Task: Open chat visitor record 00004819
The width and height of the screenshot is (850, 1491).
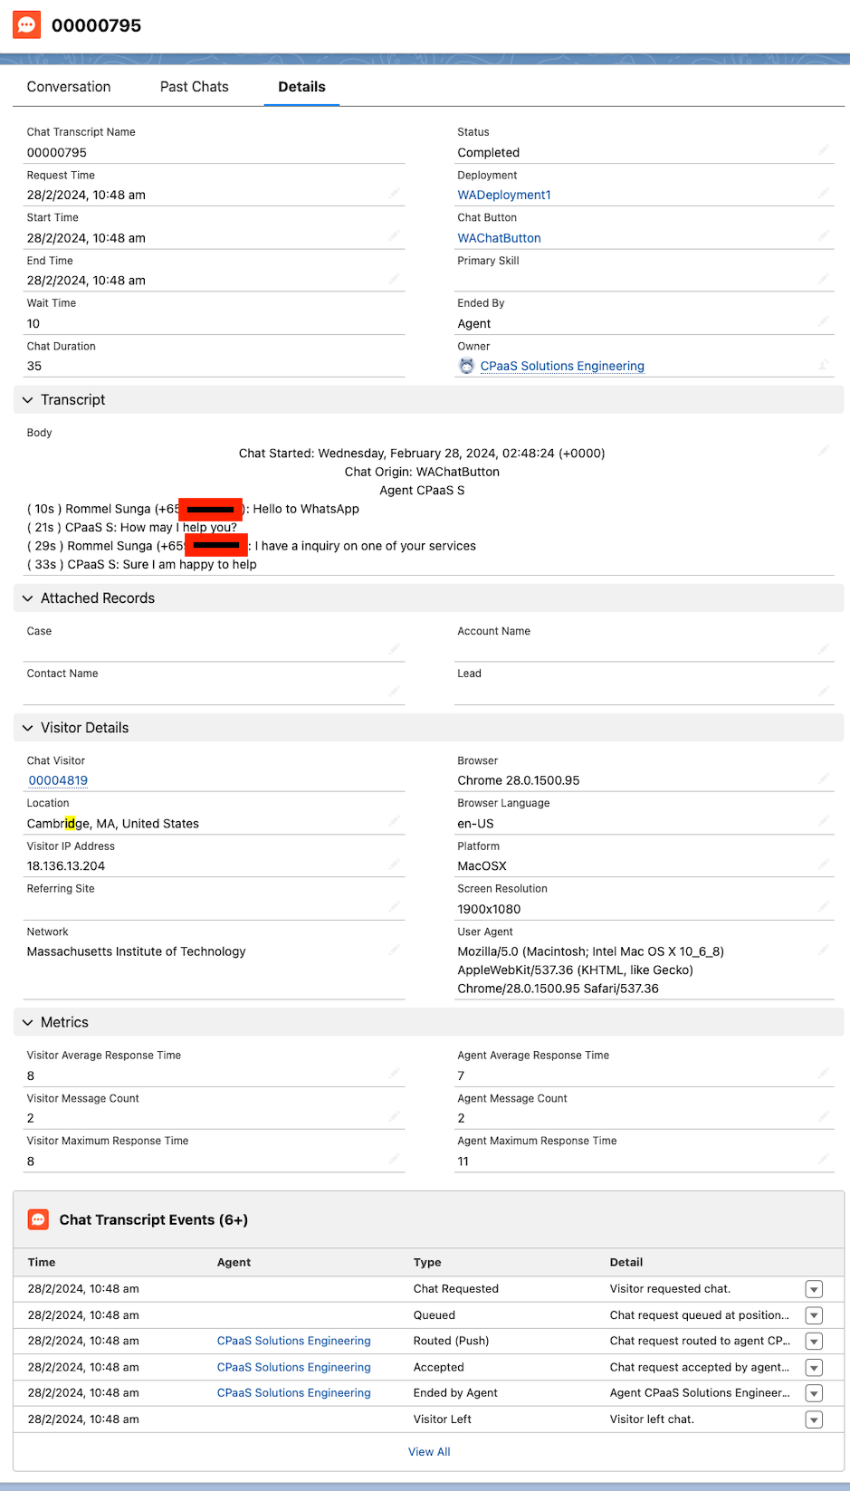Action: coord(58,780)
